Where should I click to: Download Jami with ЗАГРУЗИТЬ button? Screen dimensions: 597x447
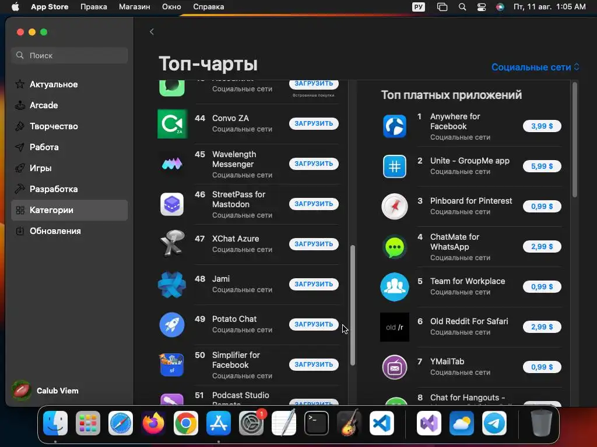point(314,284)
